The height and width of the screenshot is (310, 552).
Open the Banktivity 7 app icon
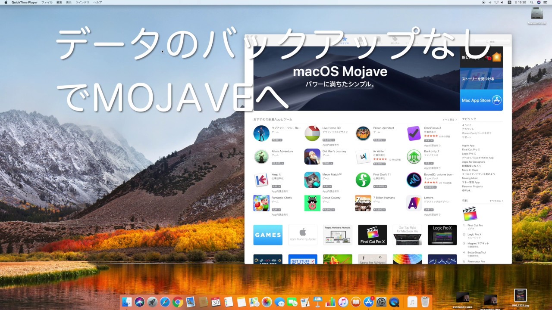click(x=414, y=157)
